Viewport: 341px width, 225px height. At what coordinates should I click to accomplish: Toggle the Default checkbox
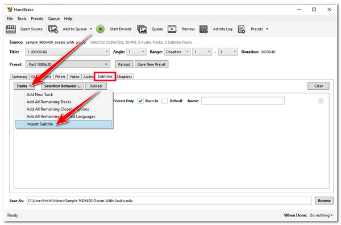tap(165, 101)
